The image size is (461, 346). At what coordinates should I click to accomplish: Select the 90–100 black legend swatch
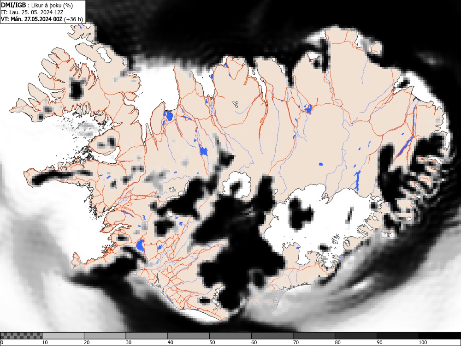[397, 336]
